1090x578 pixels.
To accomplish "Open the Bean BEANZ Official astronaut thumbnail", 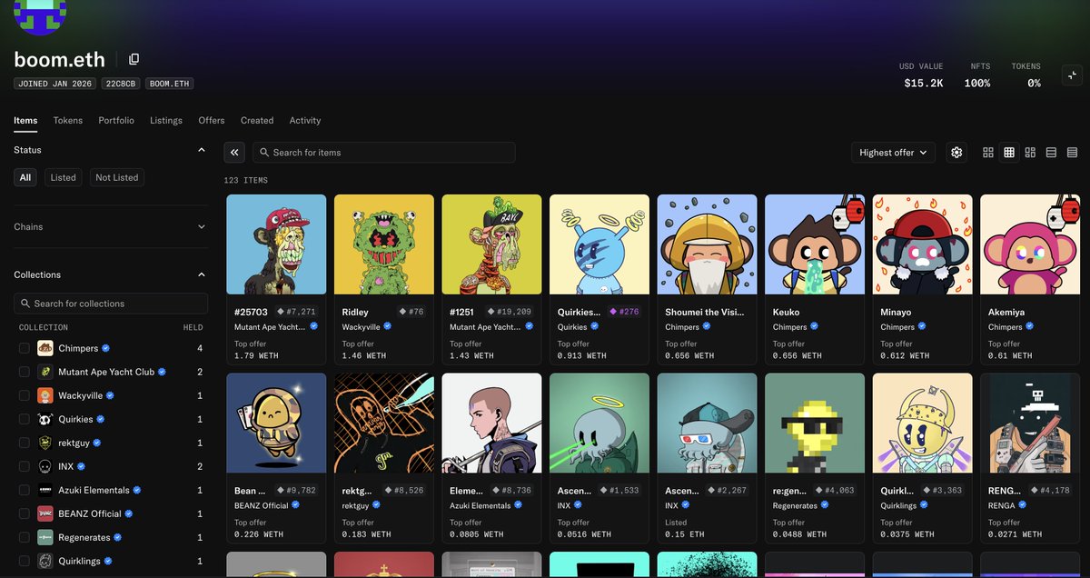I will (x=276, y=423).
